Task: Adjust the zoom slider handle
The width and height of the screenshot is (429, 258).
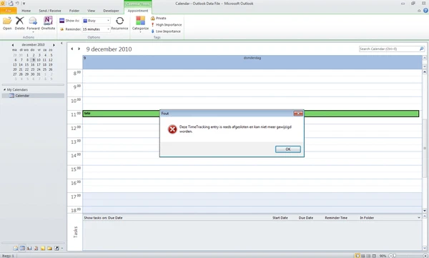Action: [x=395, y=256]
